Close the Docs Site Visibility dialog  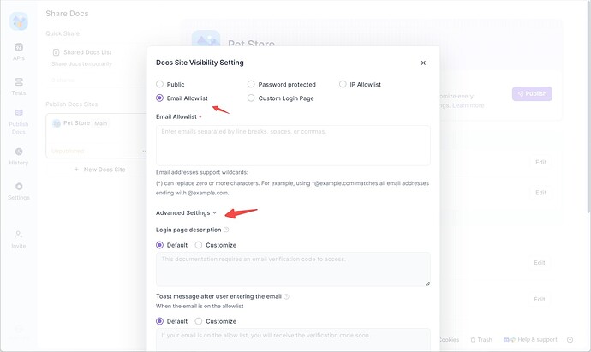click(x=423, y=63)
